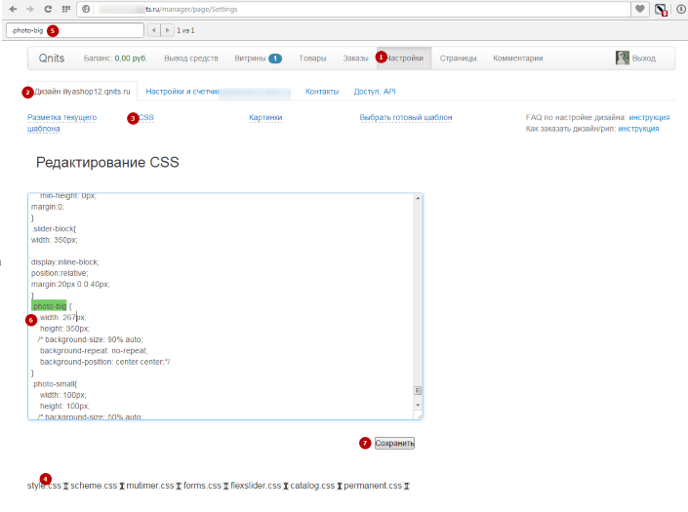688x512 pixels.
Task: Click the user avatar next to Выход
Action: coord(622,58)
